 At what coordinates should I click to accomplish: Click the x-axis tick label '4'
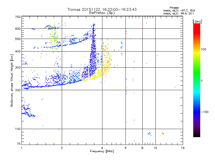coord(102,148)
